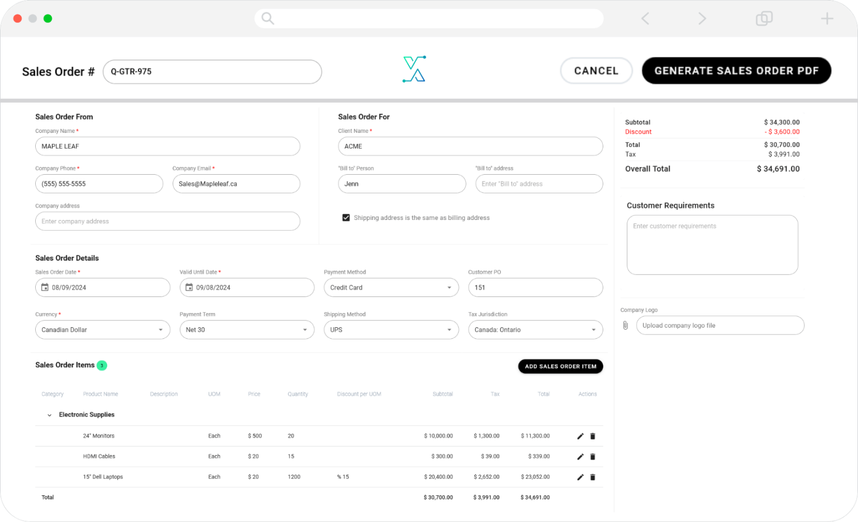
Task: Open the Payment Method dropdown
Action: coord(450,287)
